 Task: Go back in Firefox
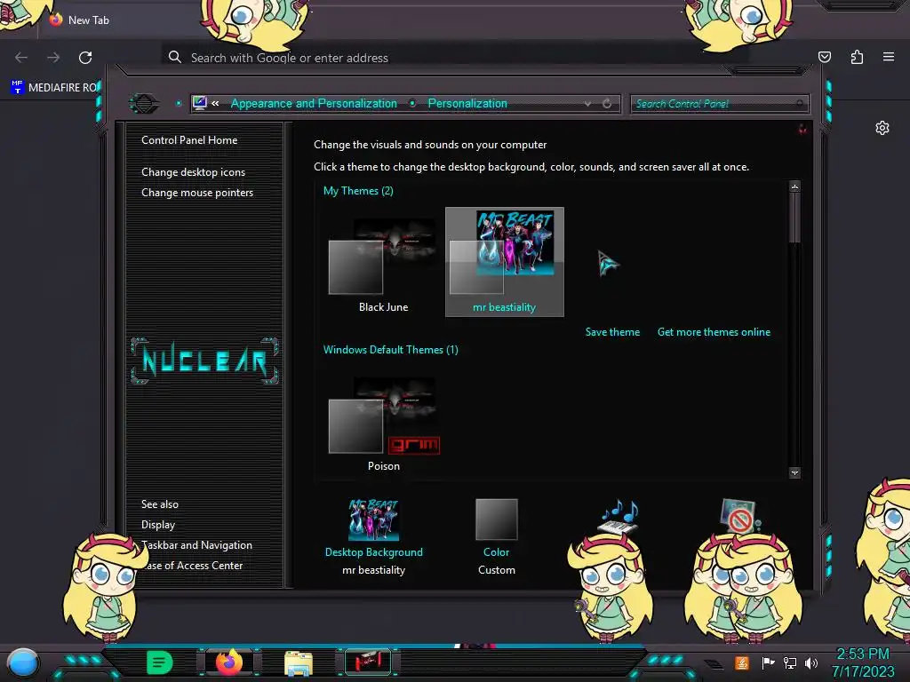pyautogui.click(x=21, y=58)
